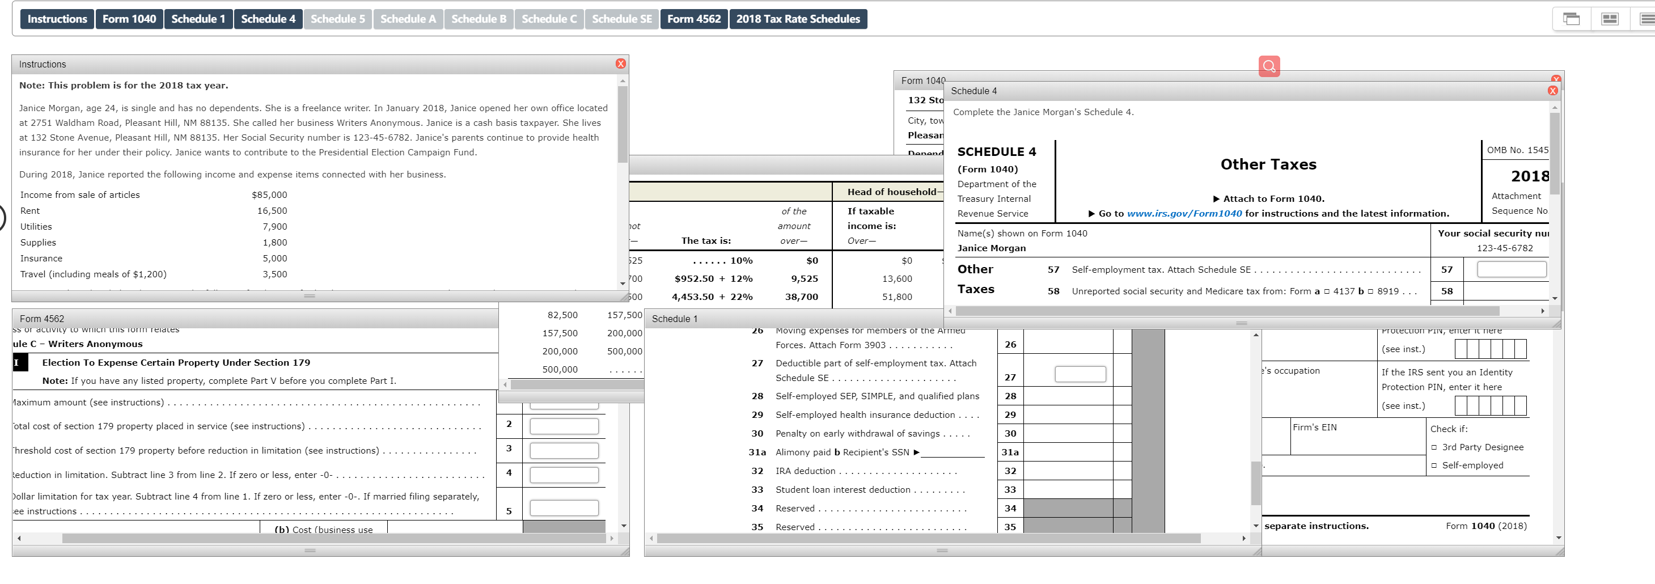Click the Instructions panel bottom resize handle
1655x584 pixels.
click(x=310, y=296)
